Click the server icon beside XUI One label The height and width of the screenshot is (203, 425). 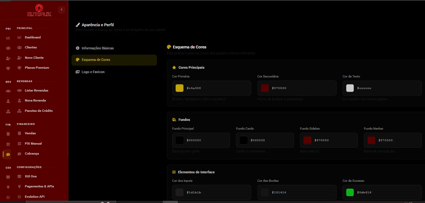(19, 176)
